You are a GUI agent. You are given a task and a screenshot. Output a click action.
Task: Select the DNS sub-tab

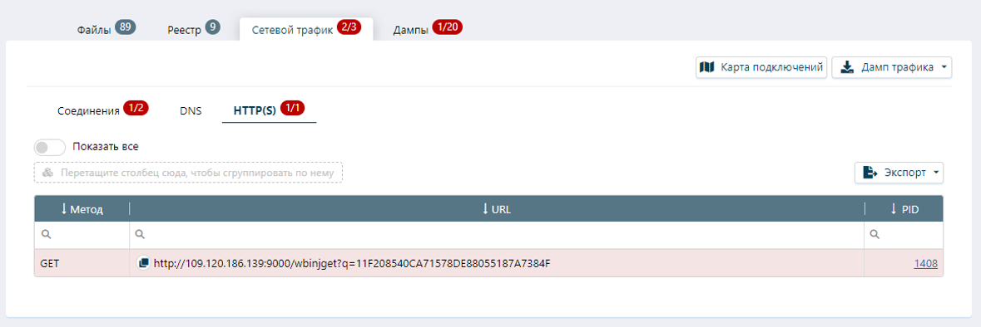pyautogui.click(x=191, y=111)
